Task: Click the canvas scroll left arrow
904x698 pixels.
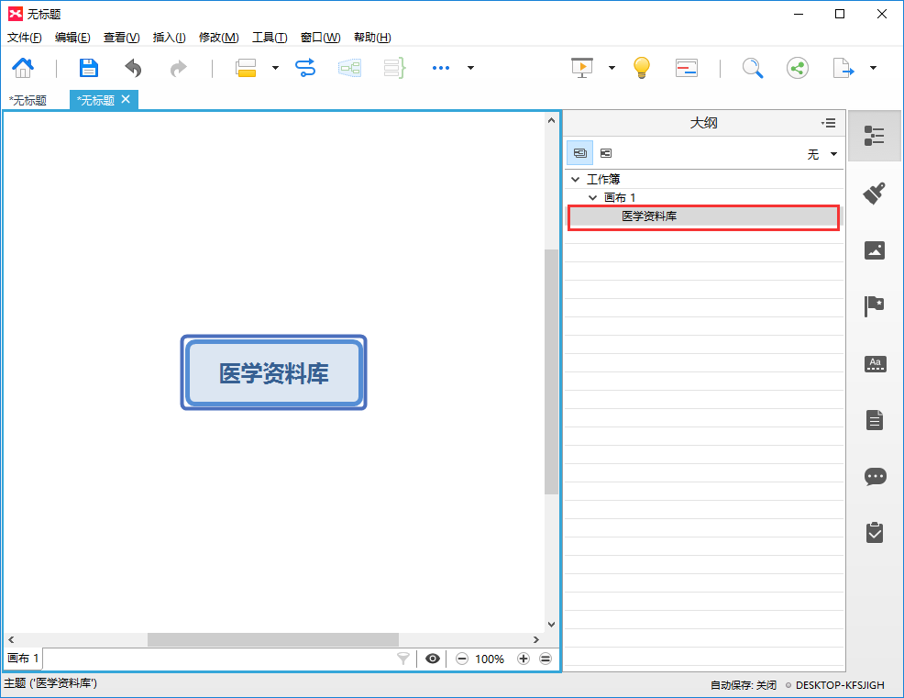Action: (11, 639)
